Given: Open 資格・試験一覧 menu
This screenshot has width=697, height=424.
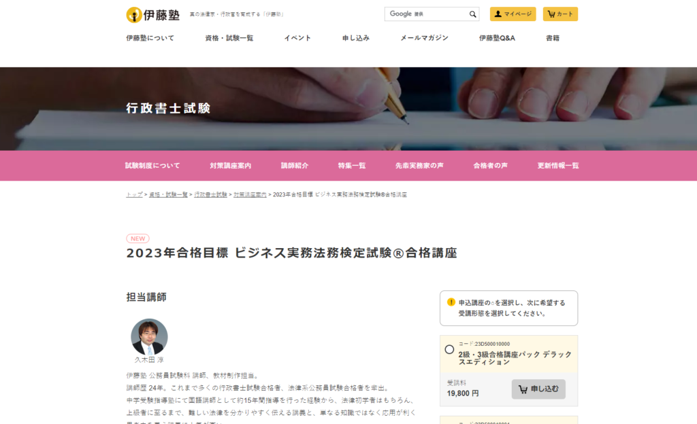Looking at the screenshot, I should coord(229,38).
